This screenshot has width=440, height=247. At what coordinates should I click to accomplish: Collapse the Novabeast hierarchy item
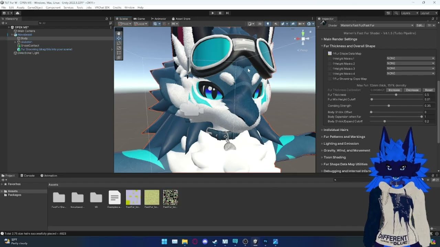[12, 35]
